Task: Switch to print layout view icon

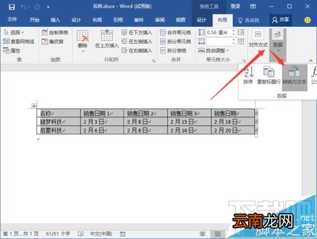Action: pos(217,234)
